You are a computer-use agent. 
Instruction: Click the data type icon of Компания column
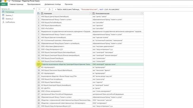point(42,13)
